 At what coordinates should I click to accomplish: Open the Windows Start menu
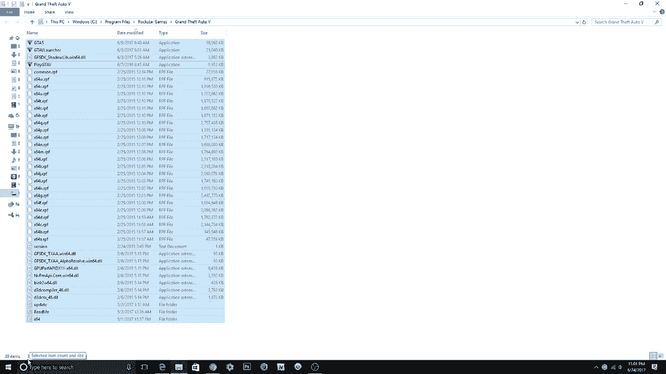tap(8, 367)
